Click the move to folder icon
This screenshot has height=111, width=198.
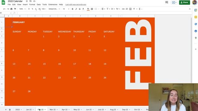point(31,1)
